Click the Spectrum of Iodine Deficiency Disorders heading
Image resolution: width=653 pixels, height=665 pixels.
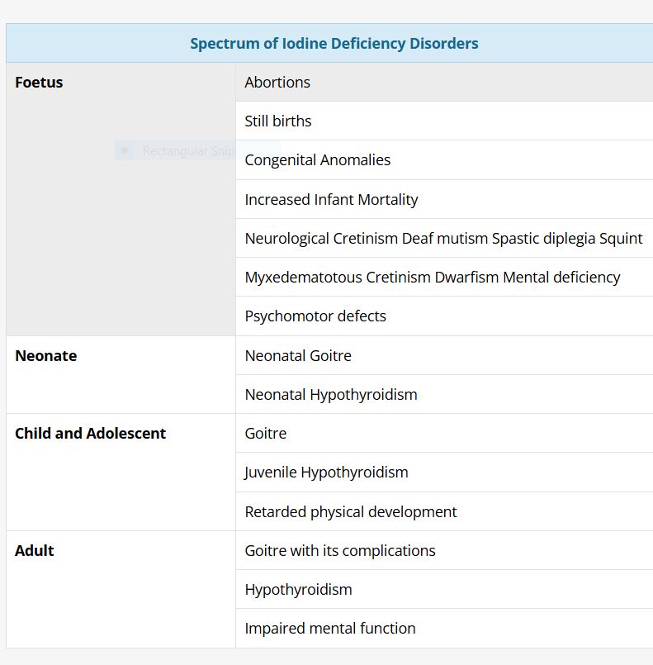click(334, 44)
